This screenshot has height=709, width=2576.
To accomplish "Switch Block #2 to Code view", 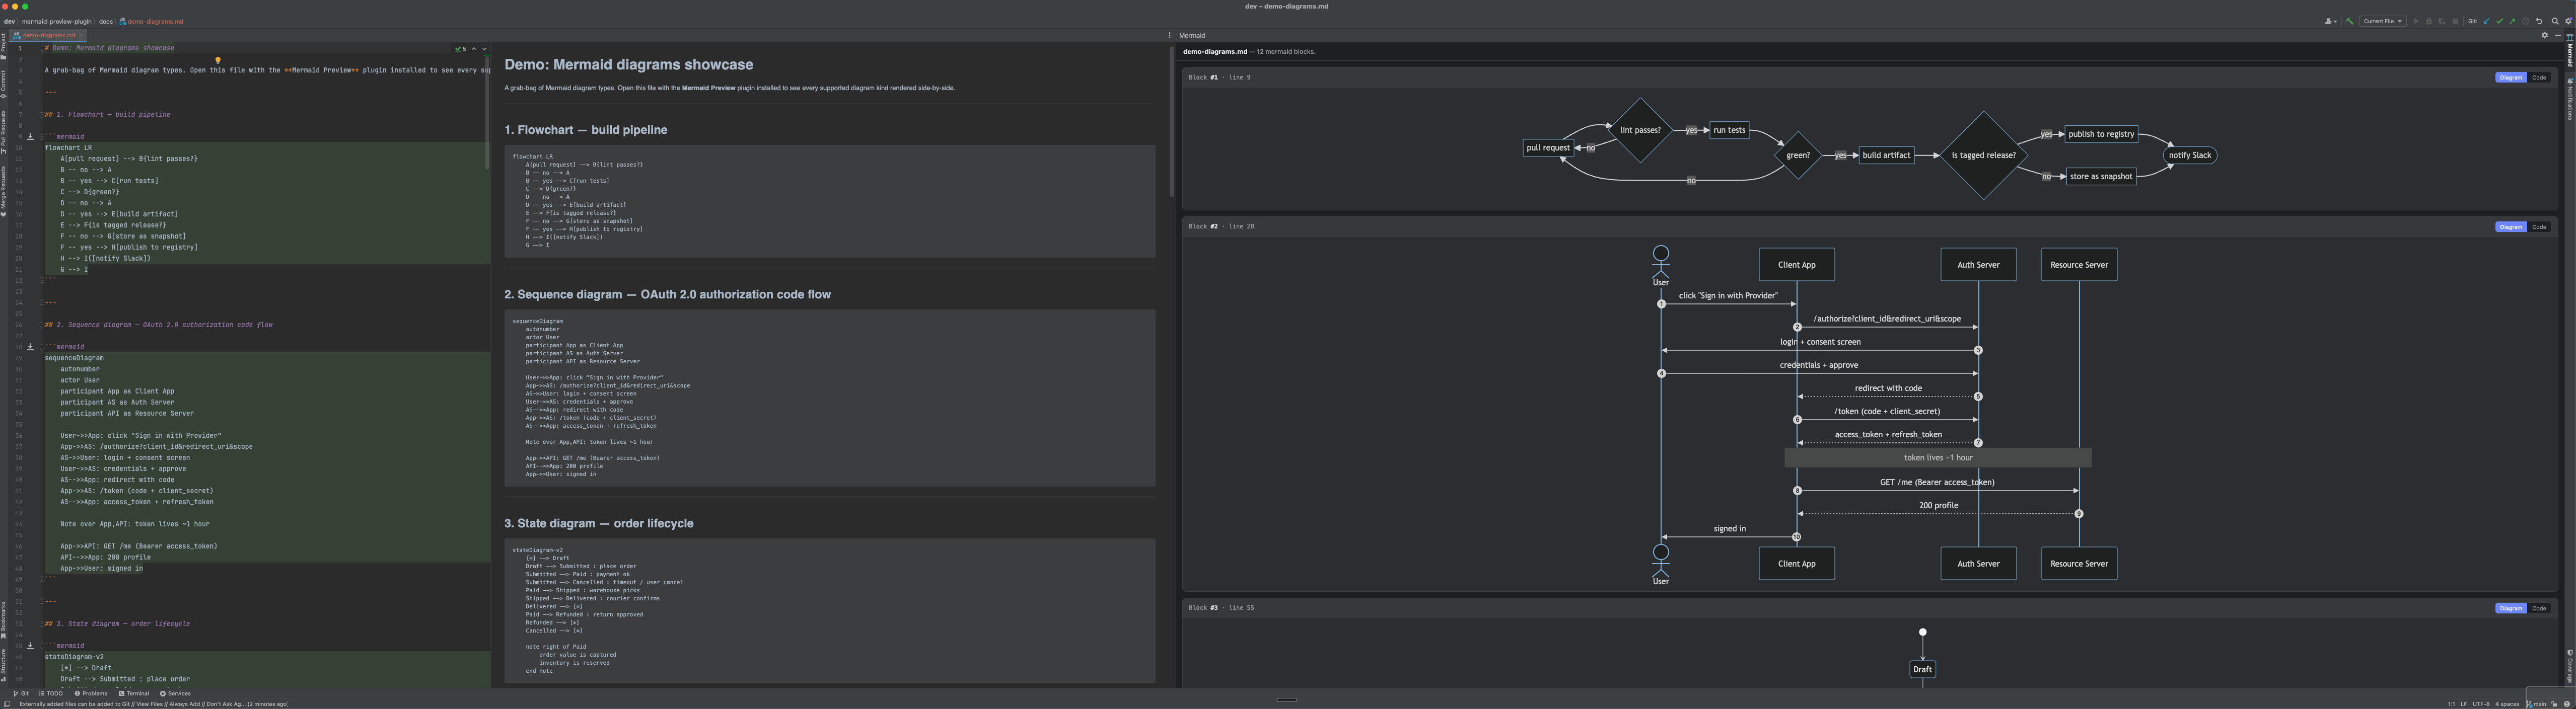I will (2539, 227).
